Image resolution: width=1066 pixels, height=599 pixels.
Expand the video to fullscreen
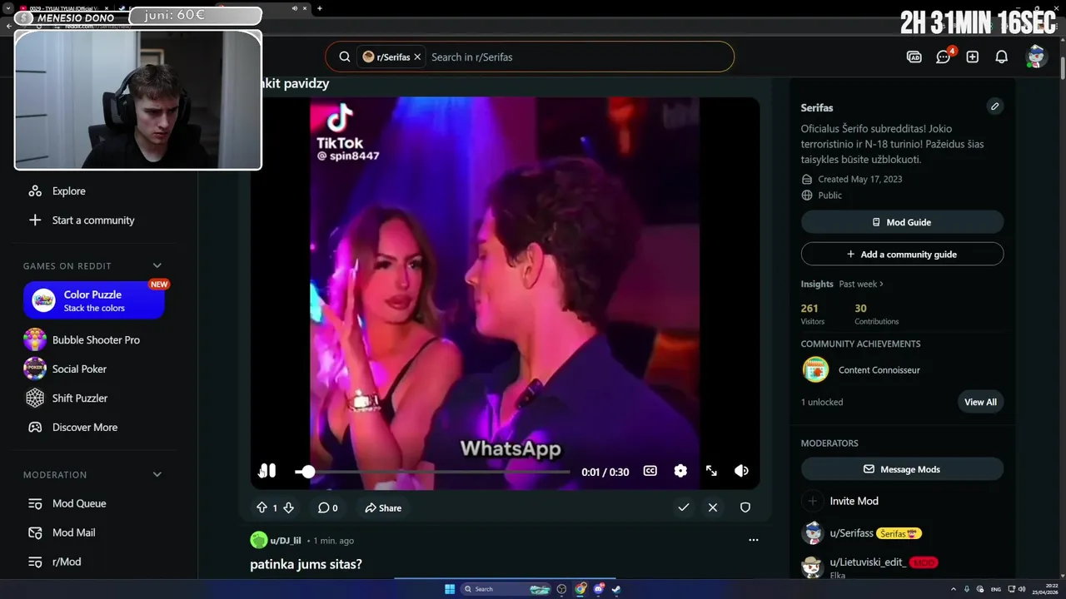point(711,471)
